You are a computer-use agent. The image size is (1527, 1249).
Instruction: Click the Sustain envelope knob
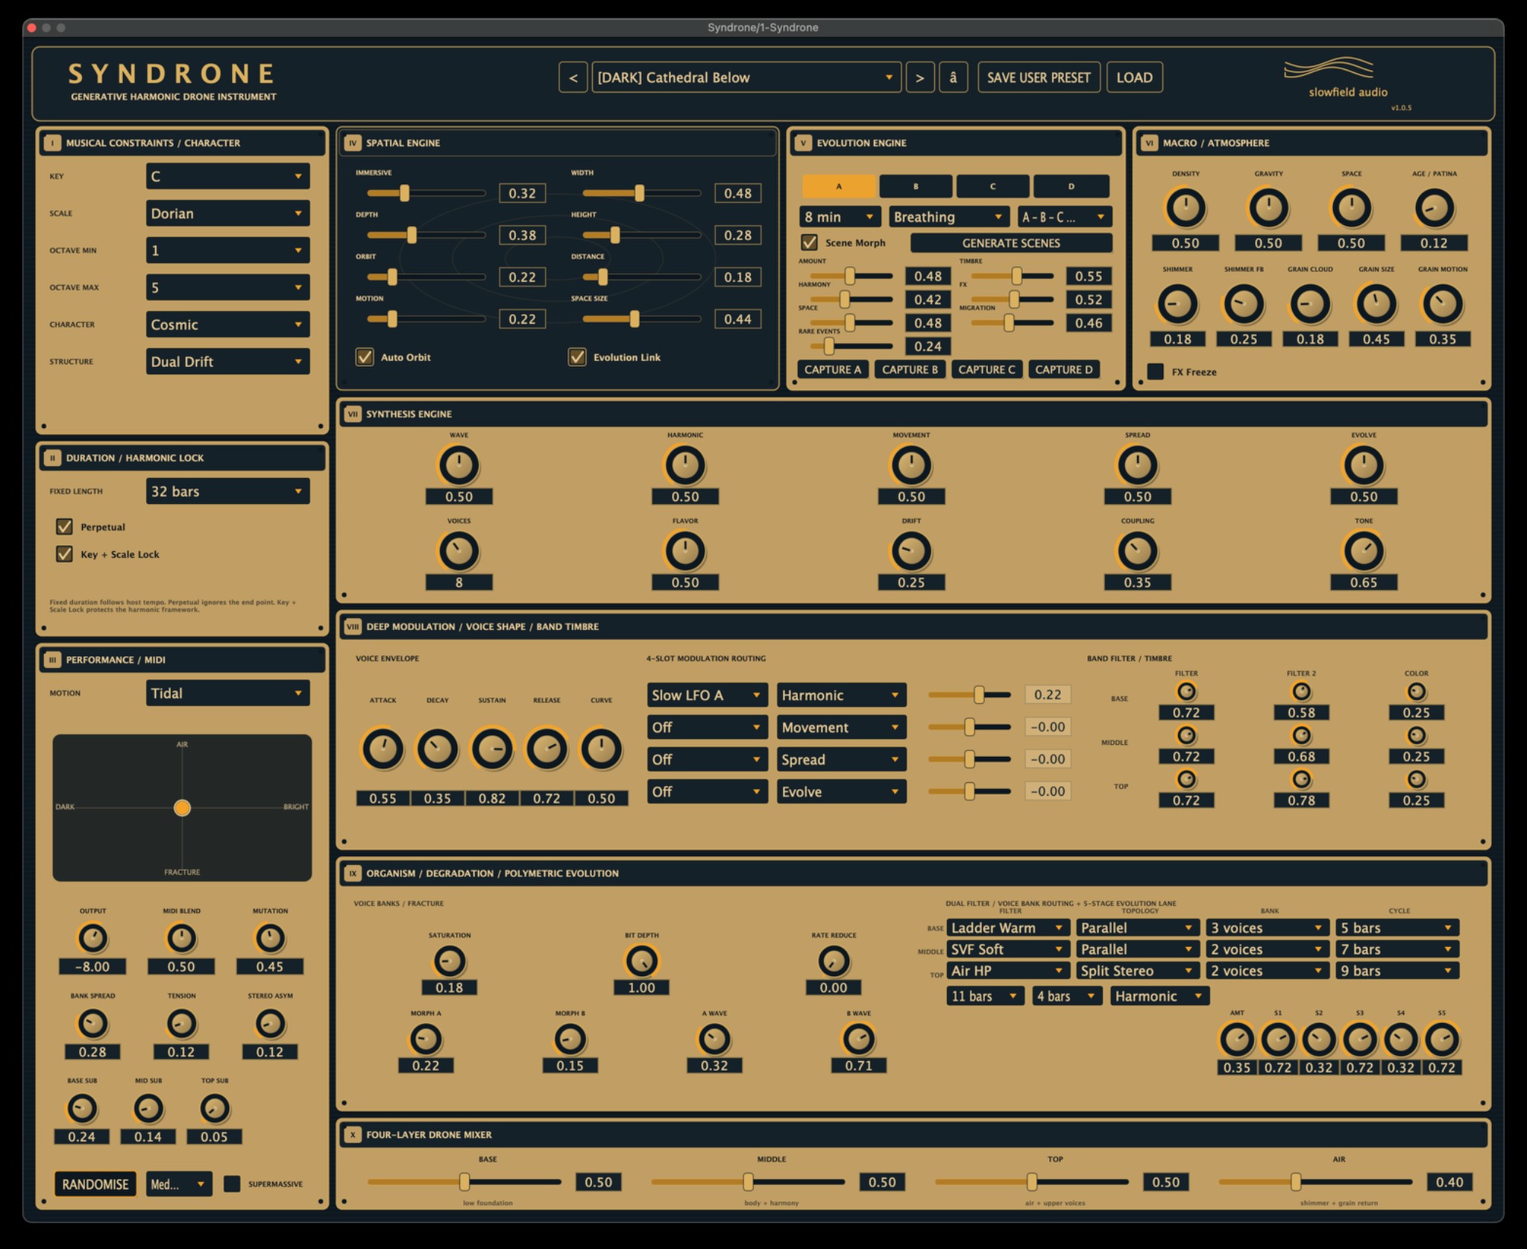491,749
